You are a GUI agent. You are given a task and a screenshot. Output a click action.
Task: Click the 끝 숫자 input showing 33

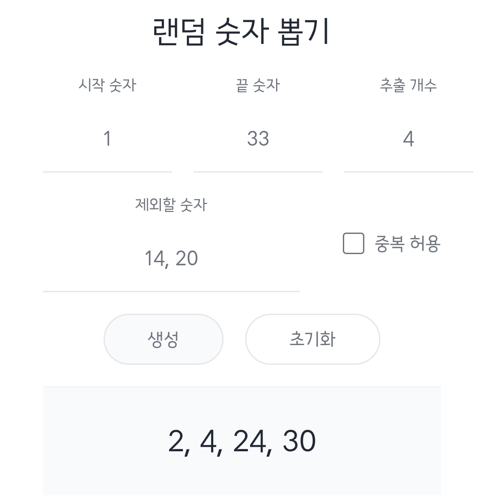pyautogui.click(x=258, y=139)
